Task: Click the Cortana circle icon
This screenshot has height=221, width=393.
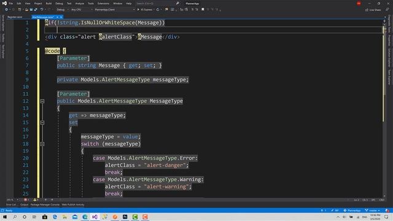Action: click(x=25, y=217)
